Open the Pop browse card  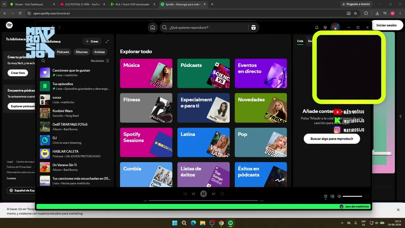[261, 142]
